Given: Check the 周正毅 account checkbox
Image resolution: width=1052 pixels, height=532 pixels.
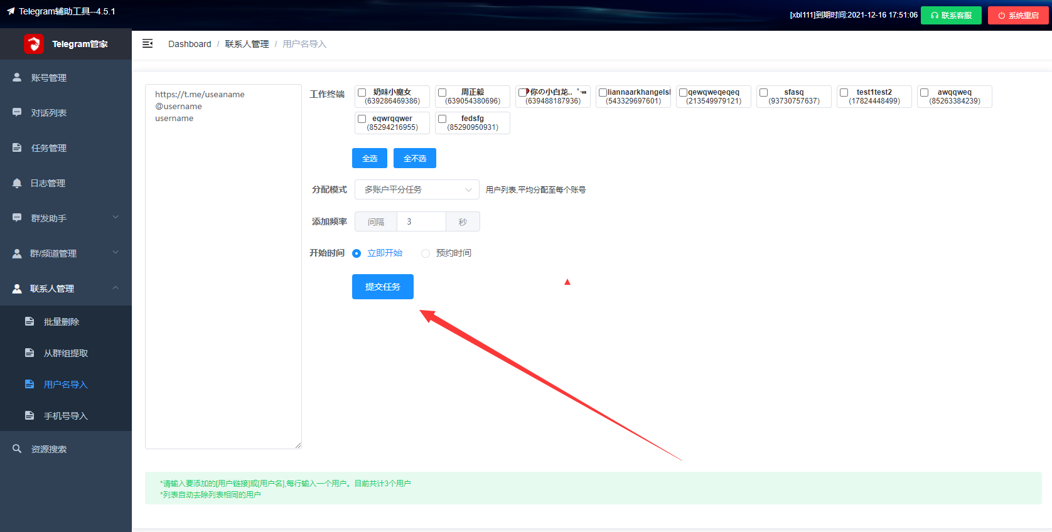Looking at the screenshot, I should point(443,93).
